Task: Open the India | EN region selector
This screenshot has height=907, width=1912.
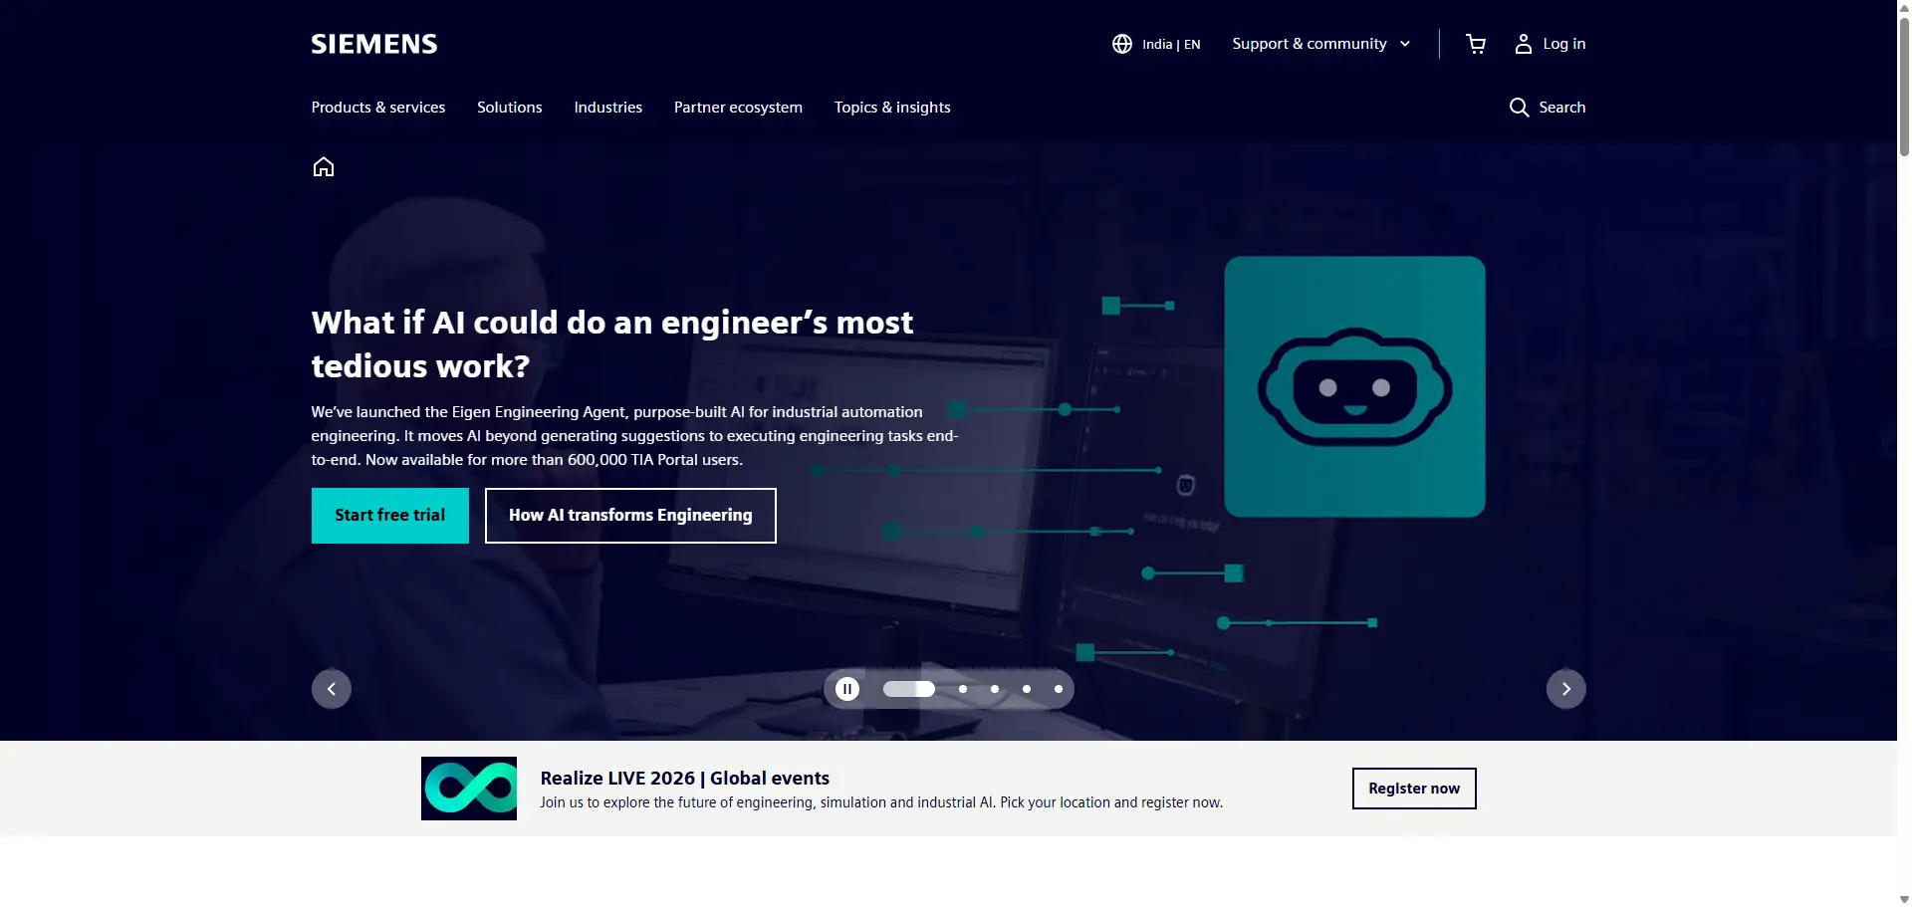Action: coord(1156,44)
